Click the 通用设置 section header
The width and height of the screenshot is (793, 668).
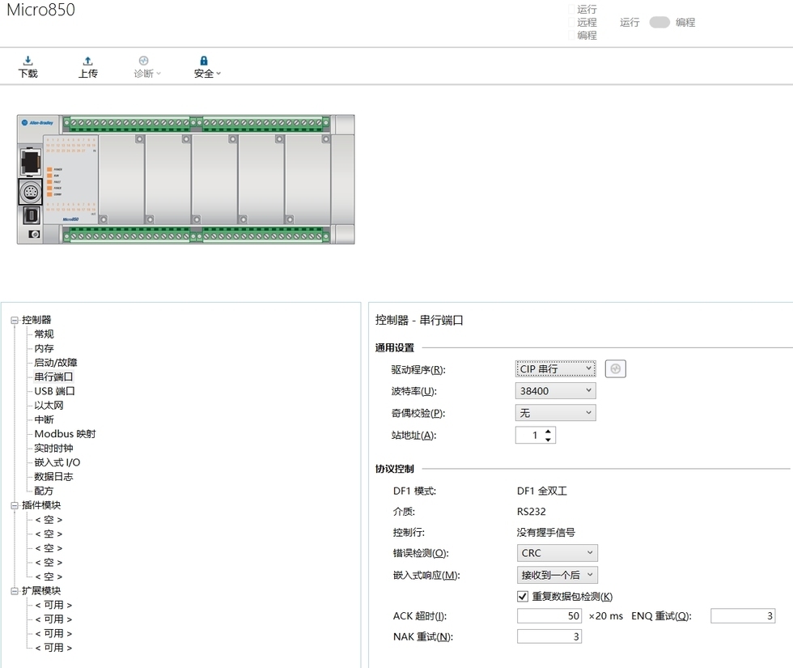click(395, 347)
